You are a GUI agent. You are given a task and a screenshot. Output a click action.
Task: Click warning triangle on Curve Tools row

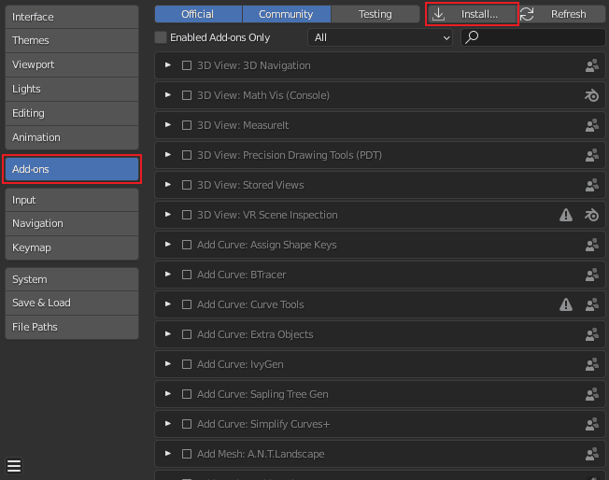[x=566, y=304]
